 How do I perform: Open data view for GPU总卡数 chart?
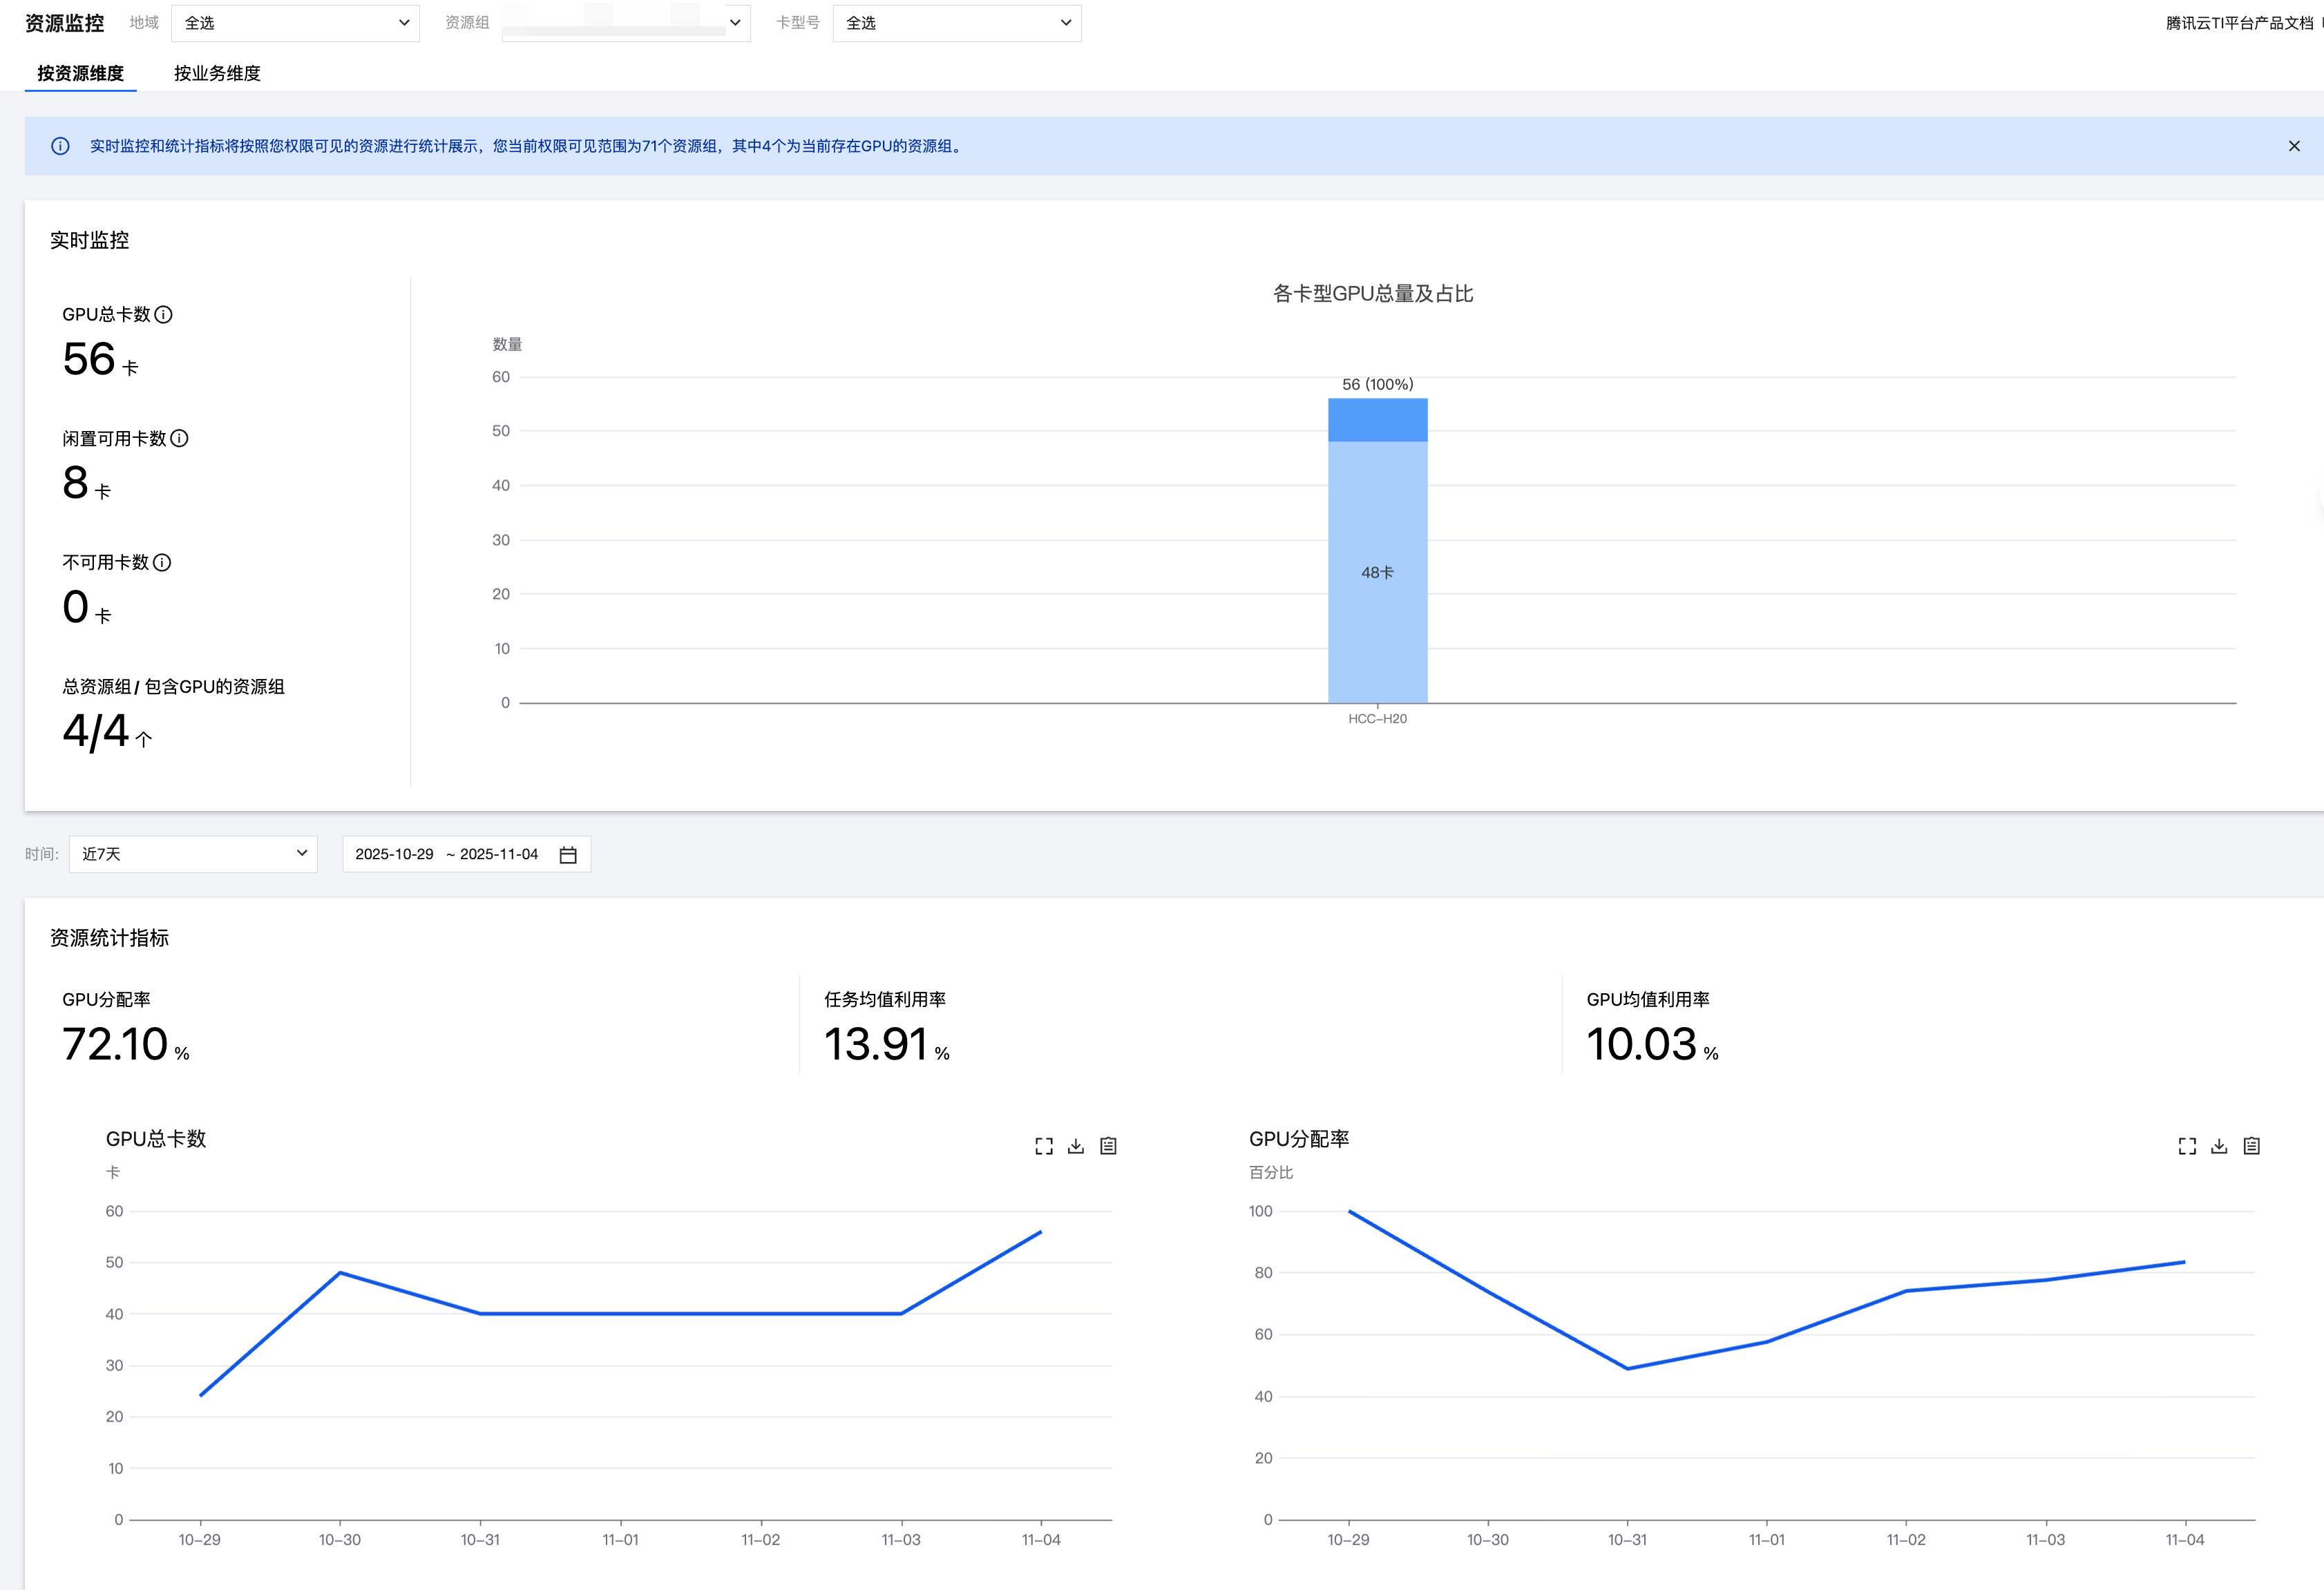click(x=1108, y=1146)
